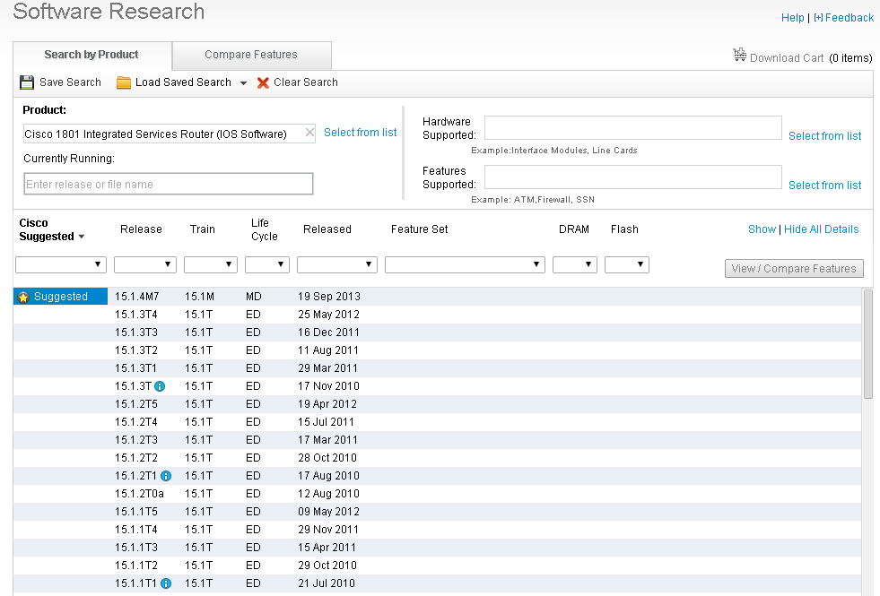880x596 pixels.
Task: Select release 15.1.3T4
Action: [x=437, y=315]
